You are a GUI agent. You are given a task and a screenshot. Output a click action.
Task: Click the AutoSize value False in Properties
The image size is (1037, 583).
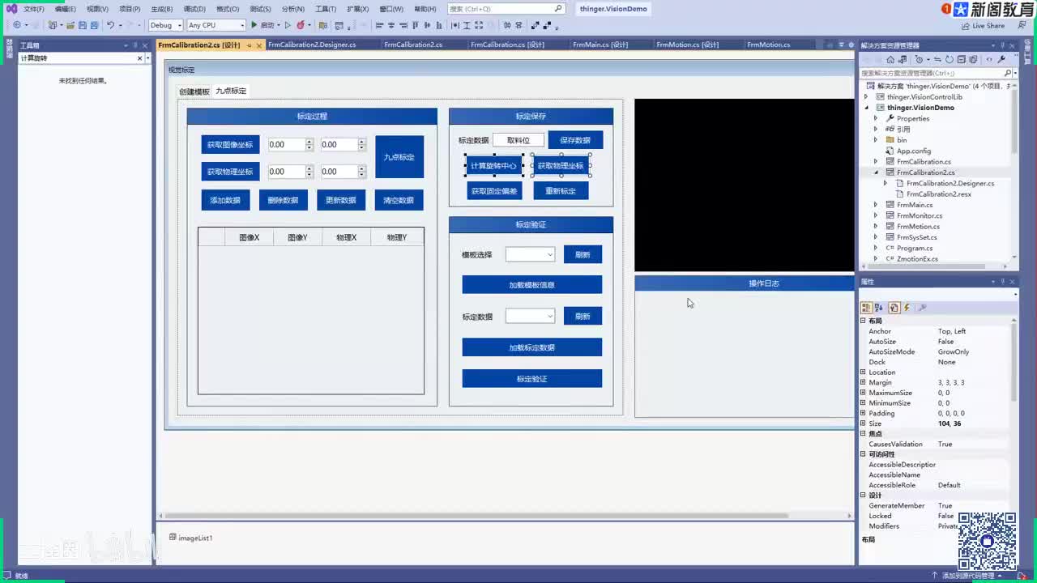pos(945,342)
